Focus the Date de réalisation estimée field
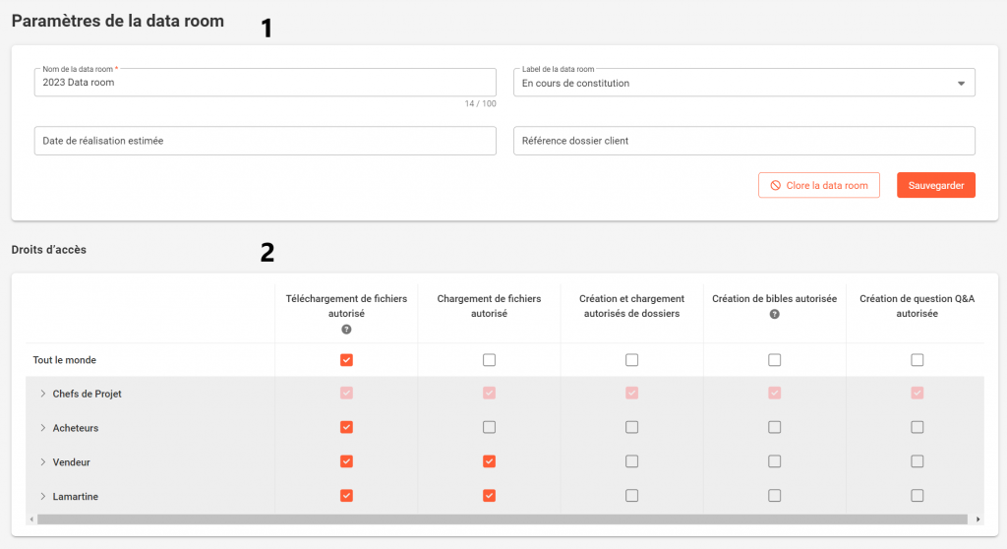This screenshot has width=1007, height=549. [x=264, y=141]
